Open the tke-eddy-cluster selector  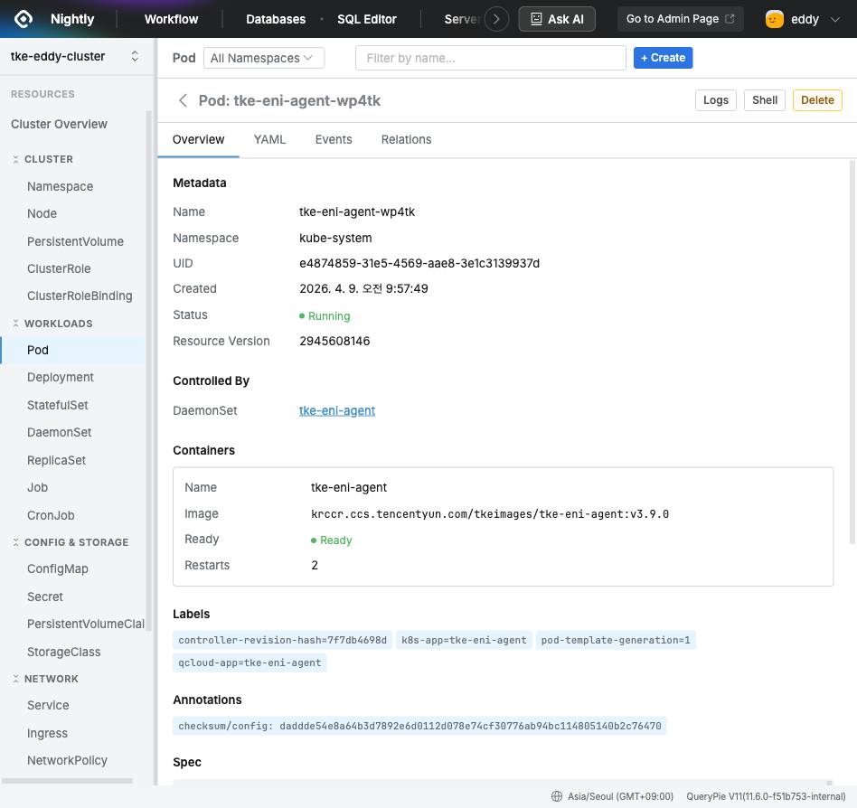coord(75,56)
